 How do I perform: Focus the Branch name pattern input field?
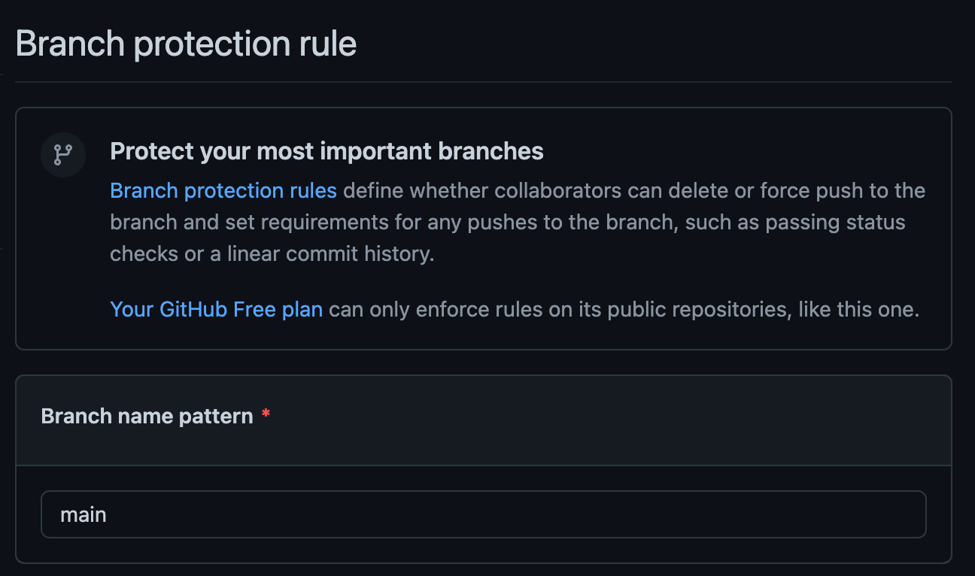[483, 514]
